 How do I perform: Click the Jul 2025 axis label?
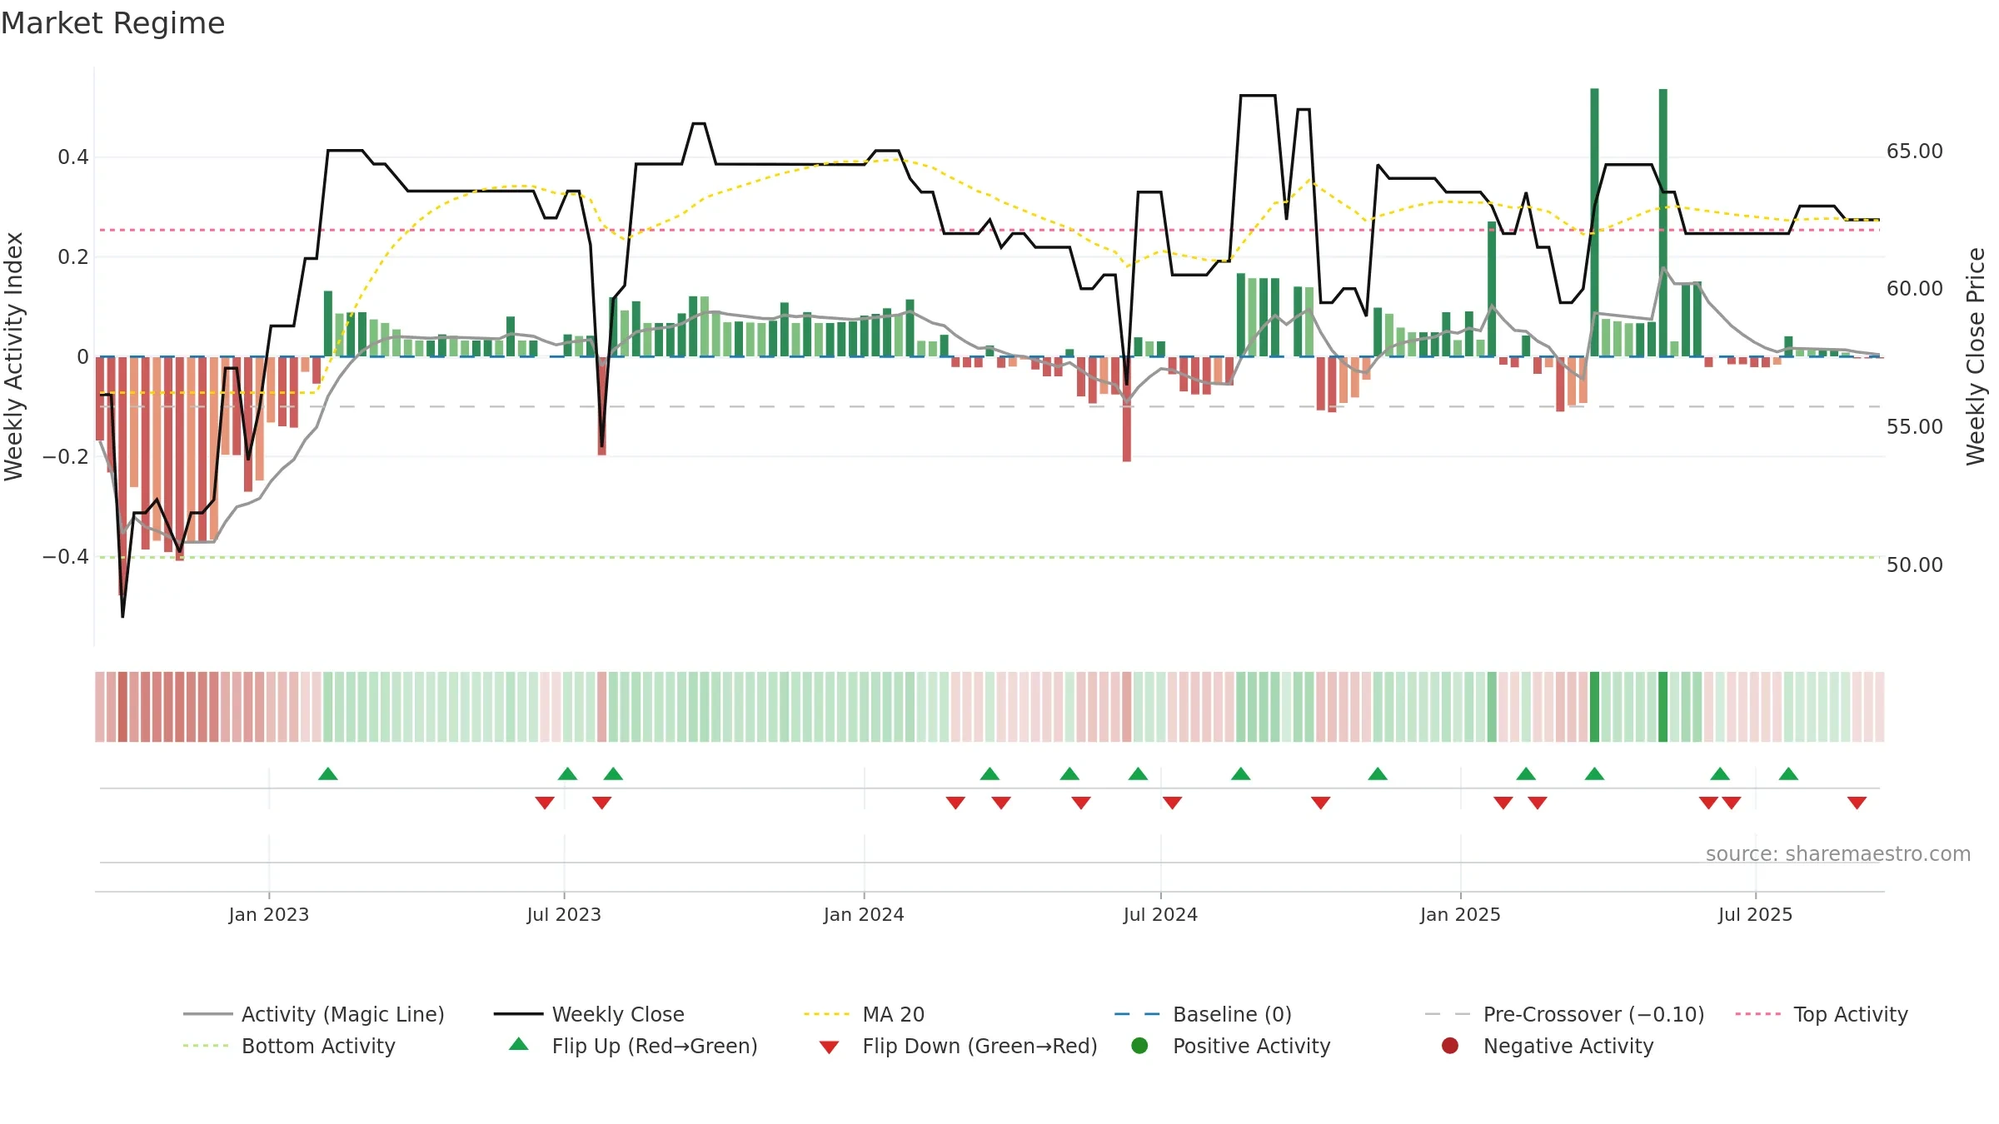[1755, 914]
